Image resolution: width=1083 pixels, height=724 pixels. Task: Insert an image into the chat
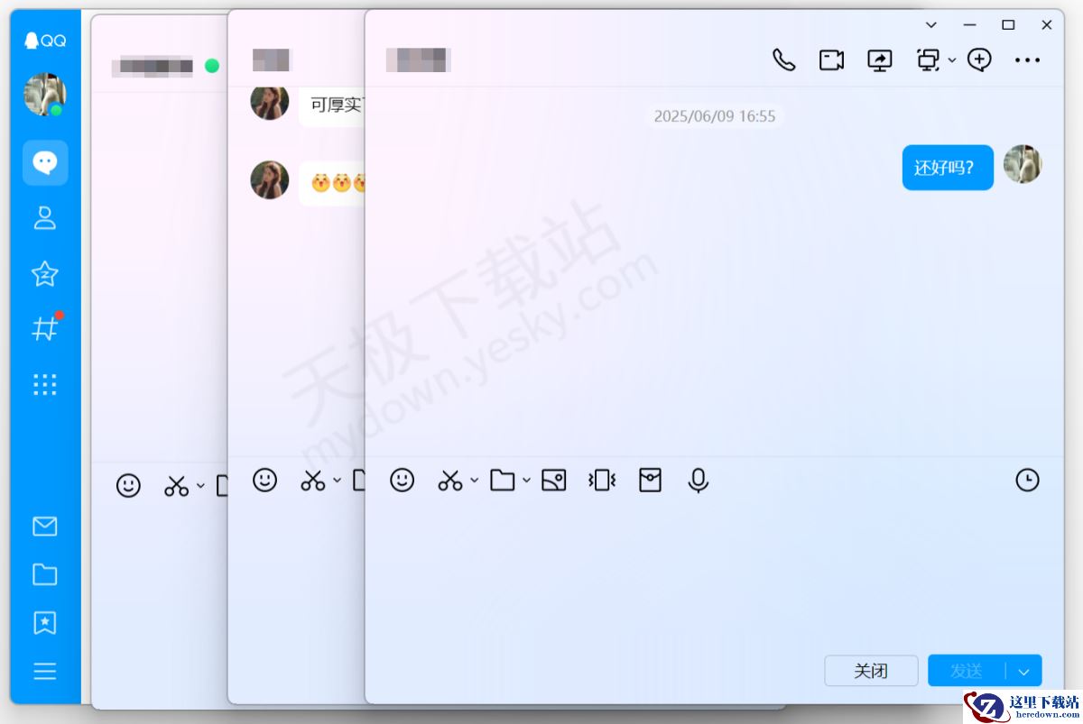tap(554, 480)
